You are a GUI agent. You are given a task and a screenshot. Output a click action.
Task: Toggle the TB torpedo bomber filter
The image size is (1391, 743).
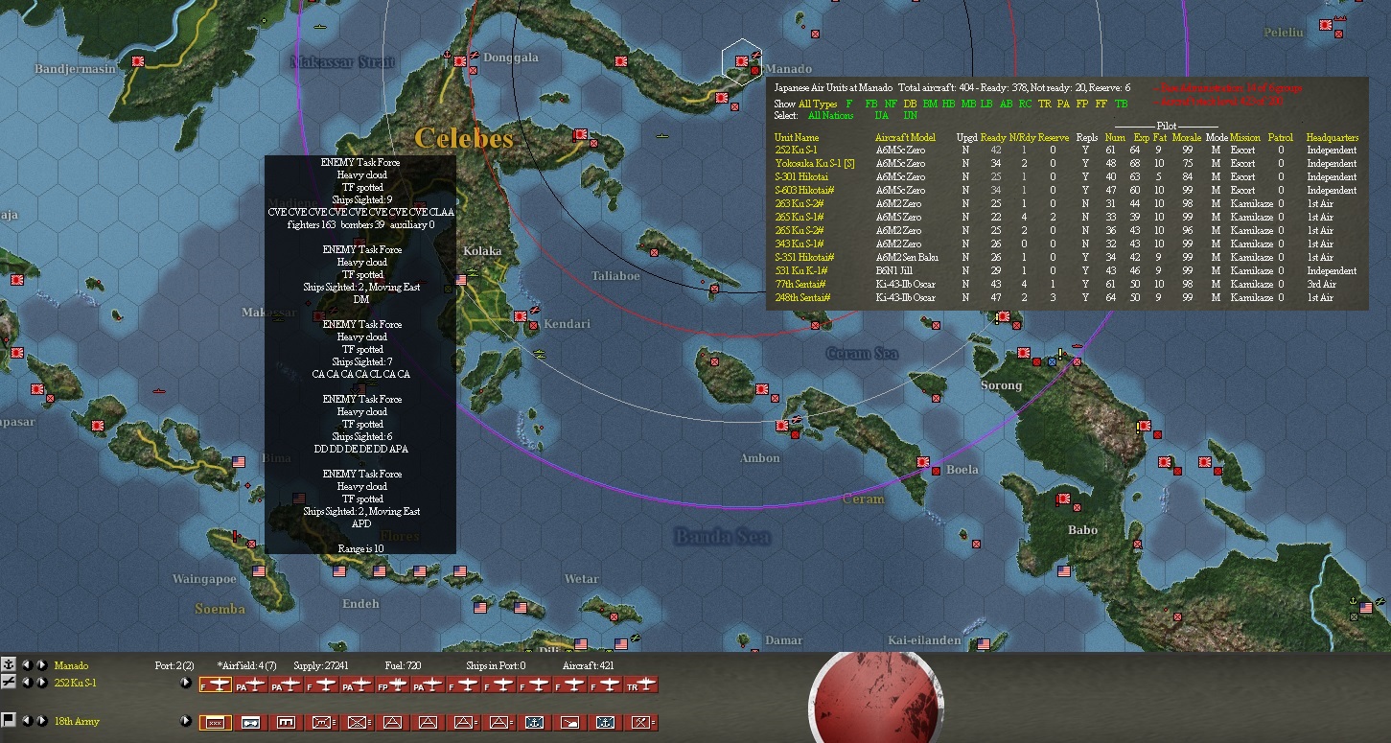click(x=1121, y=104)
